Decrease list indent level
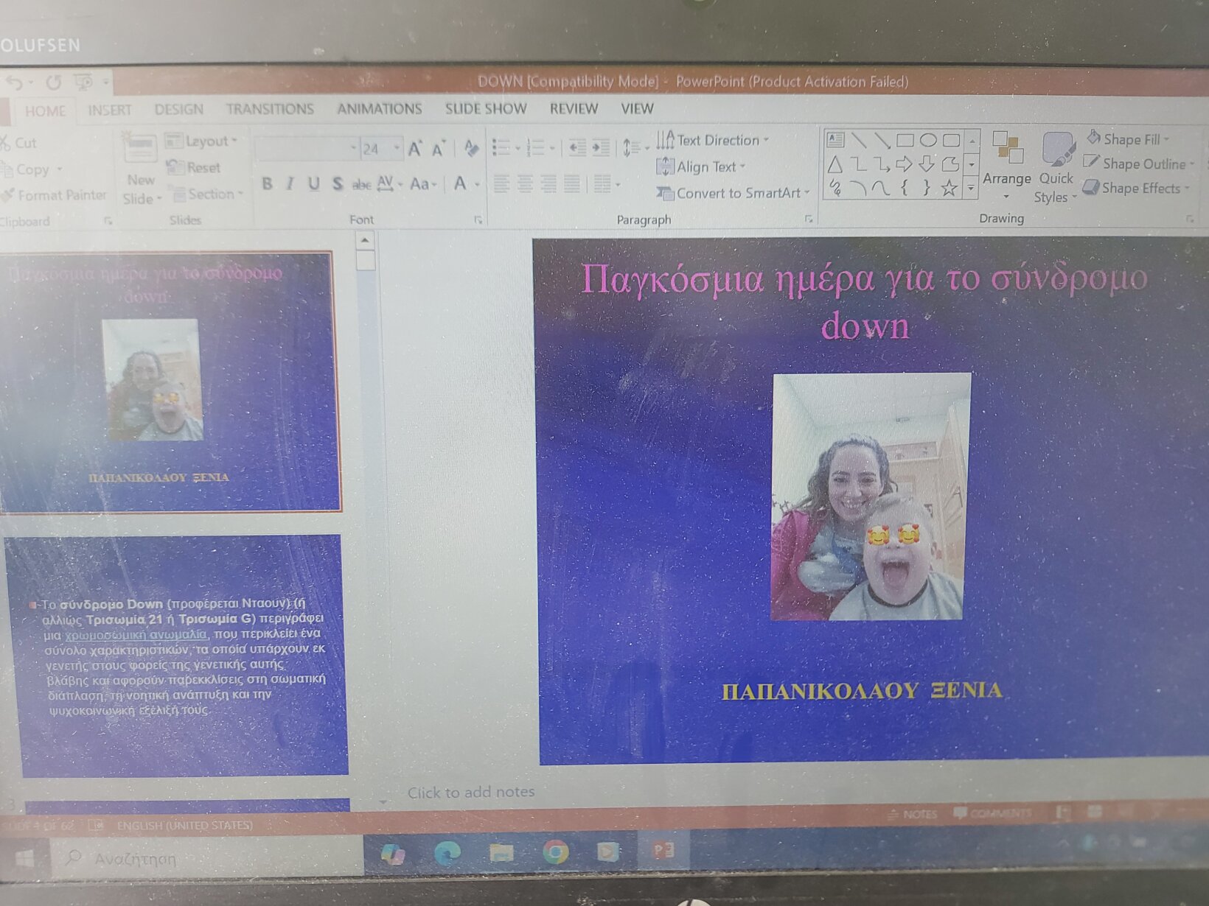The width and height of the screenshot is (1209, 906). coord(577,148)
